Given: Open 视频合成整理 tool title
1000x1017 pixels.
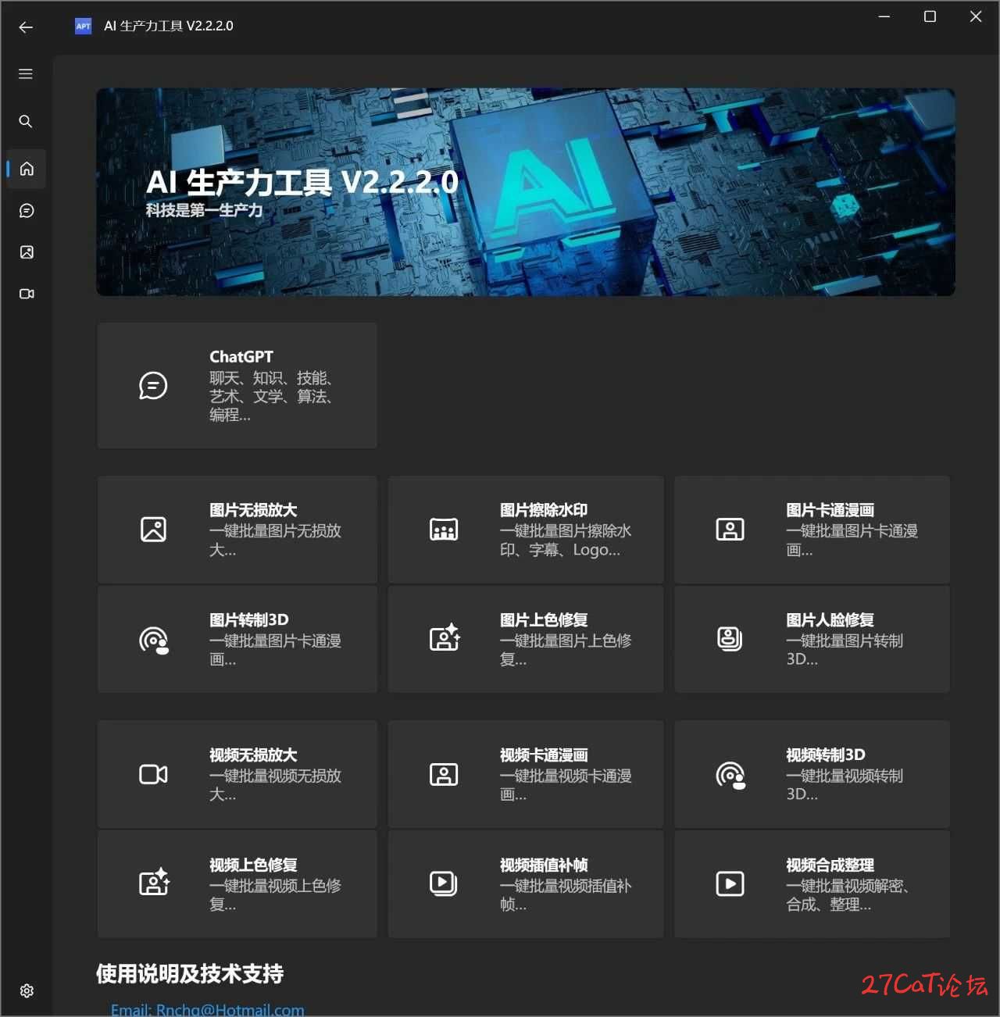Looking at the screenshot, I should pos(830,865).
